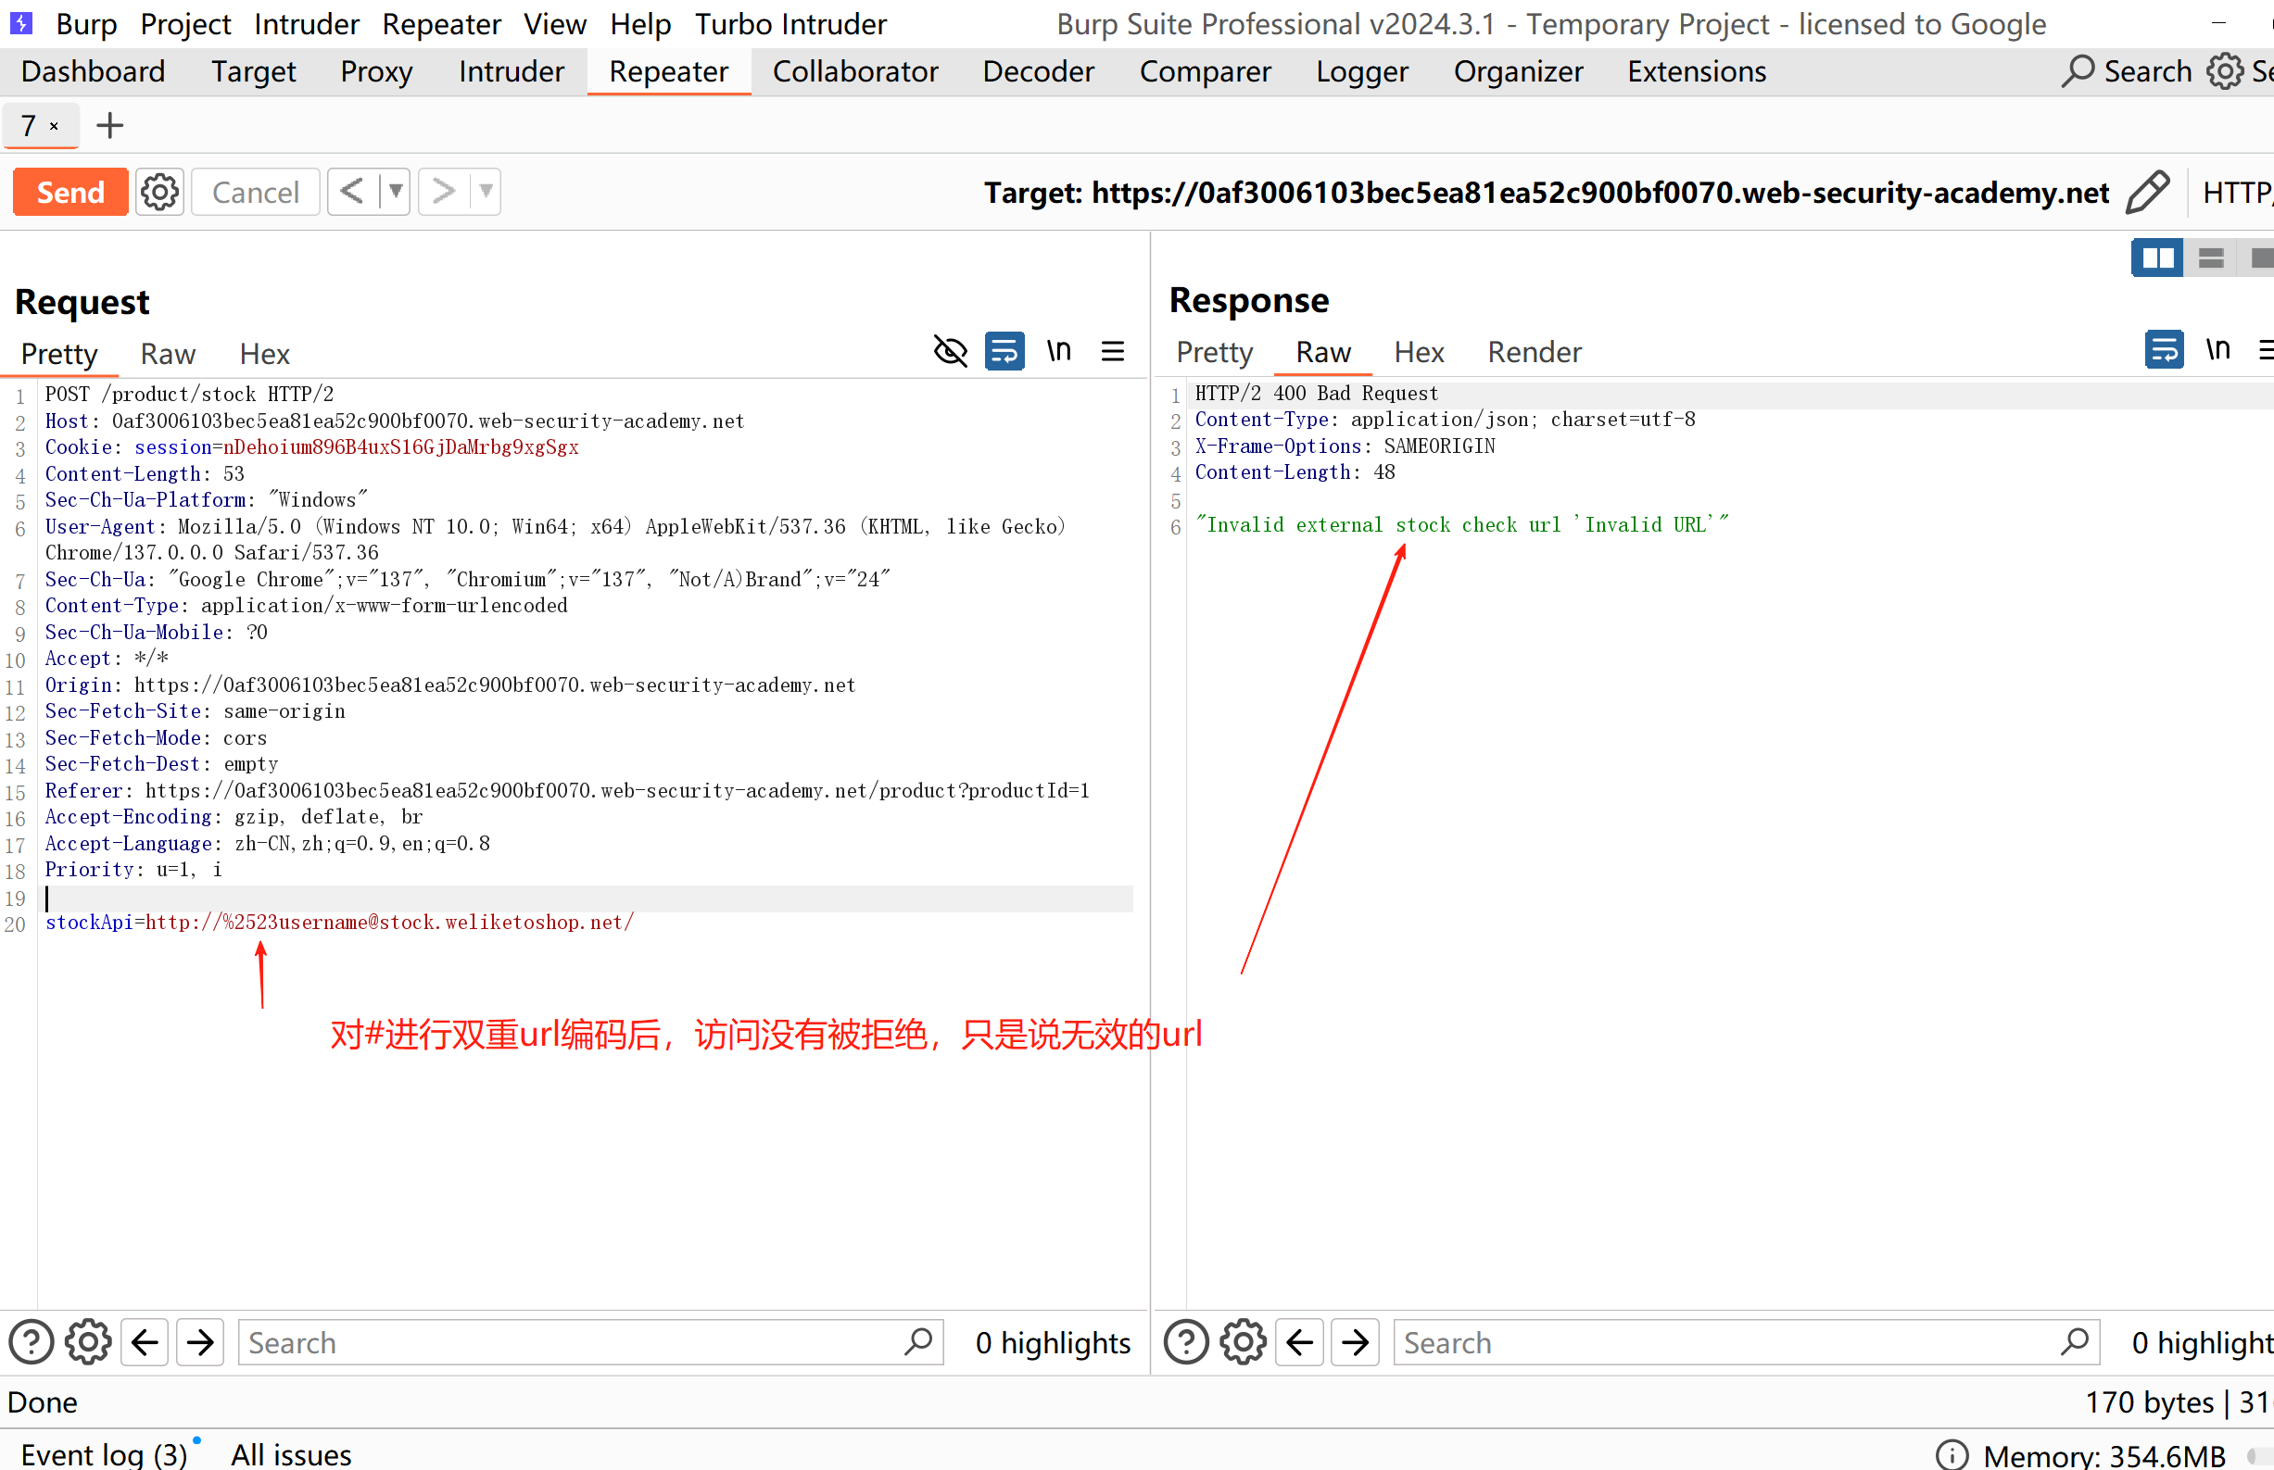The height and width of the screenshot is (1470, 2274).
Task: Select the Render tab in Response
Action: [1534, 352]
